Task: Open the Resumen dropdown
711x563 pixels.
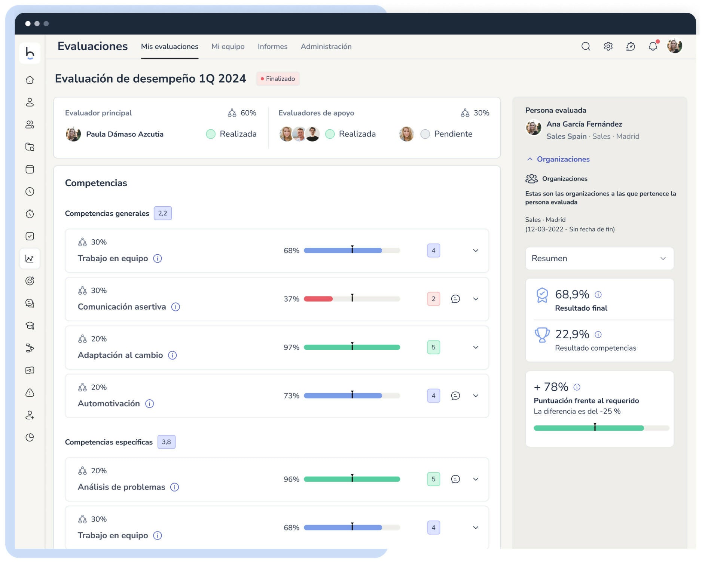Action: point(599,259)
